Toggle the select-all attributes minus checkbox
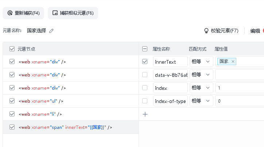Image resolution: width=264 pixels, height=147 pixels. pos(145,49)
